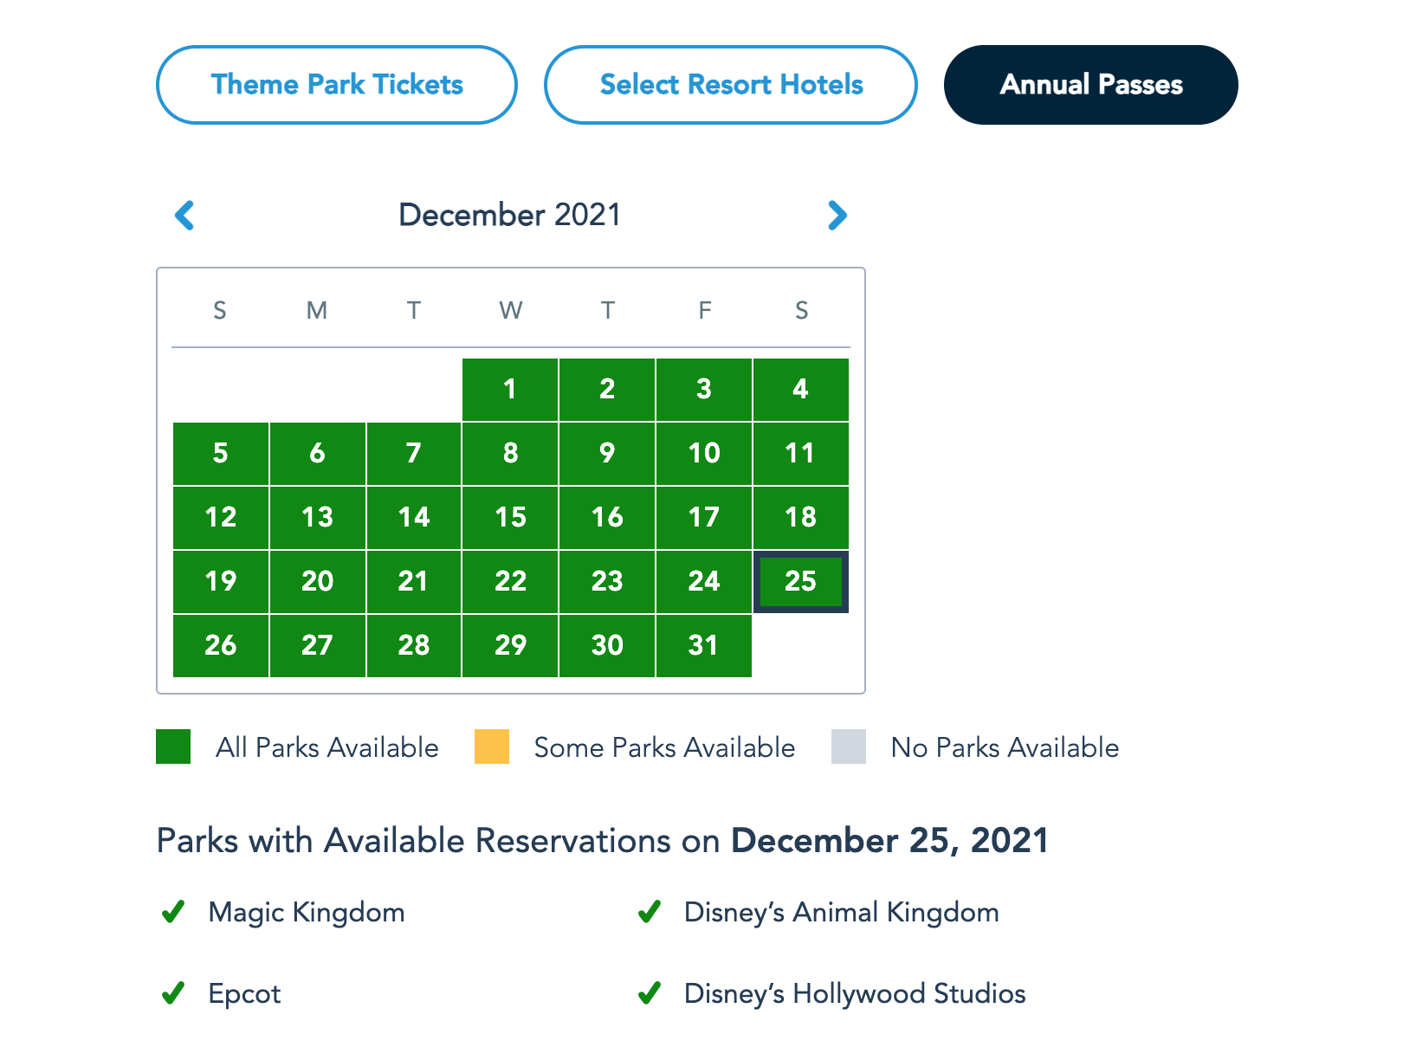
Task: Choose December 31 on the calendar
Action: (703, 645)
